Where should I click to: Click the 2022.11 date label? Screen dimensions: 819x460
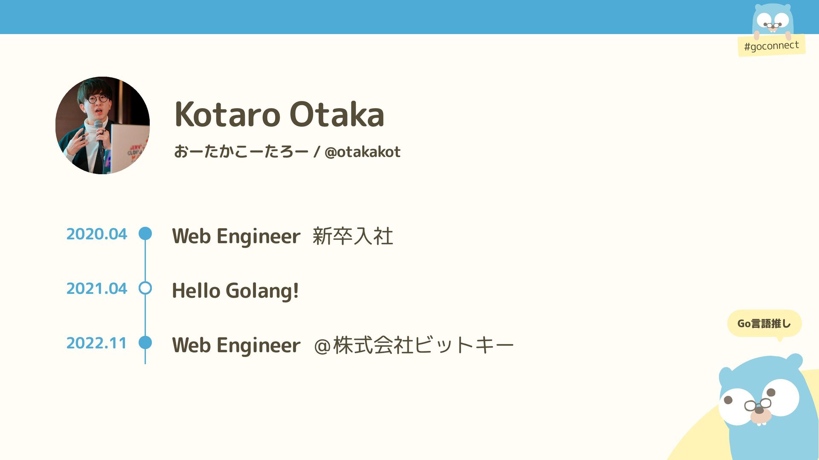click(97, 343)
